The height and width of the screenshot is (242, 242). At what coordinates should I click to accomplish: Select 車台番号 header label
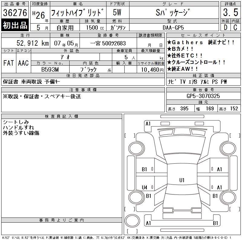203,90
